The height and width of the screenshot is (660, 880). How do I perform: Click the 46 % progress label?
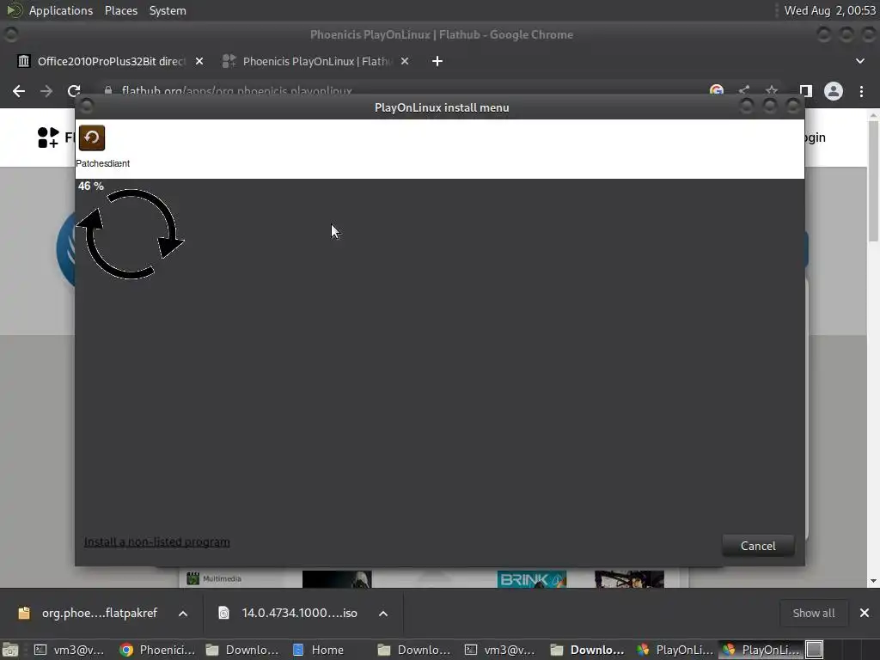coord(91,186)
